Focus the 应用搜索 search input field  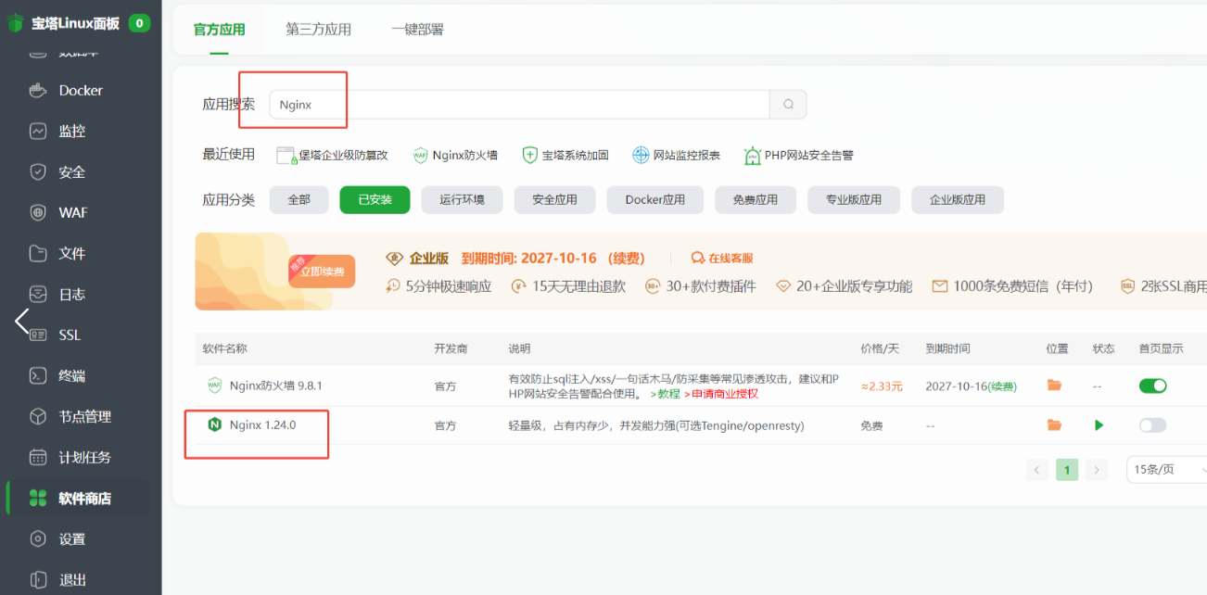coord(519,105)
